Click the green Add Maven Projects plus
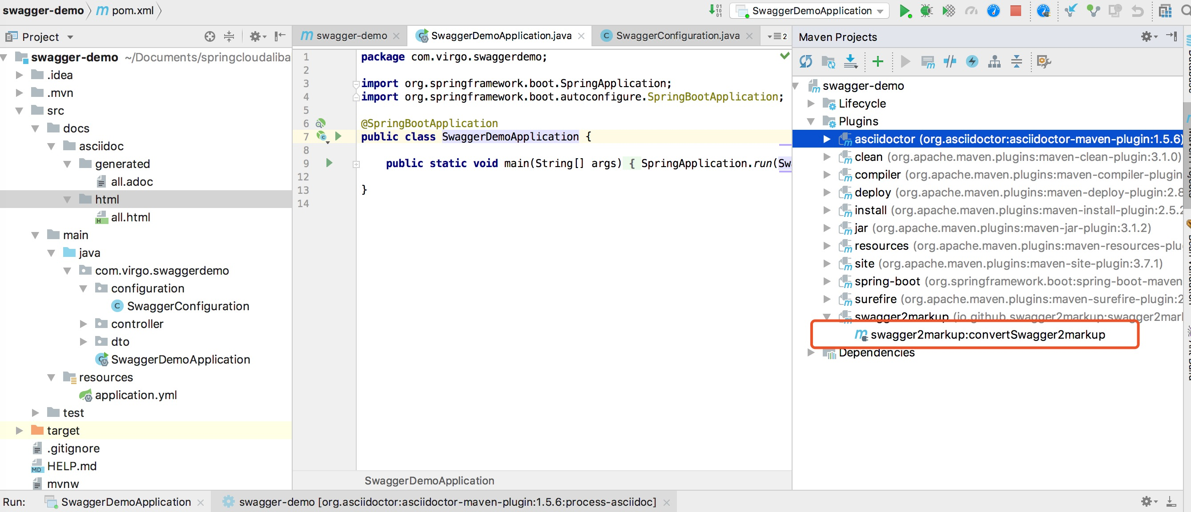1191x512 pixels. (877, 61)
